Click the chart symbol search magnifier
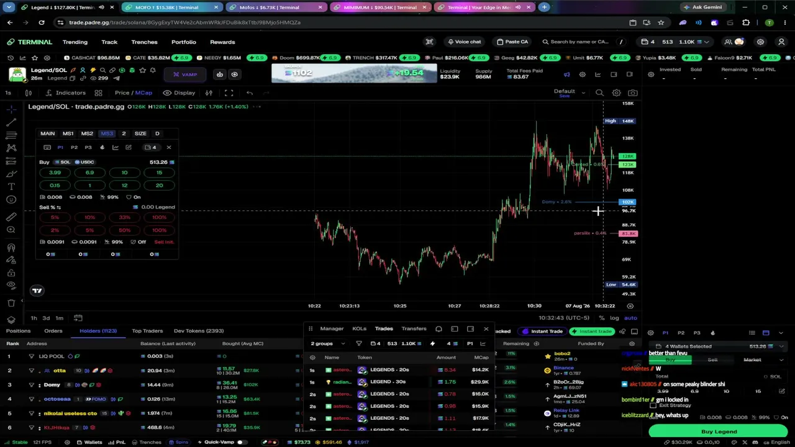 pos(599,93)
